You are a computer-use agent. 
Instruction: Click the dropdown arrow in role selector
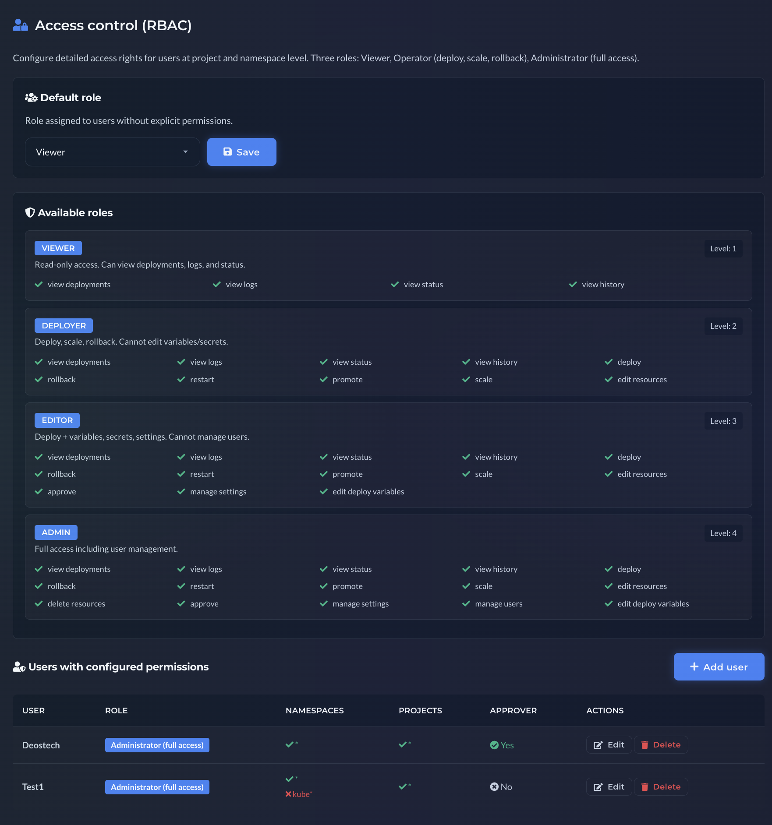(x=185, y=152)
